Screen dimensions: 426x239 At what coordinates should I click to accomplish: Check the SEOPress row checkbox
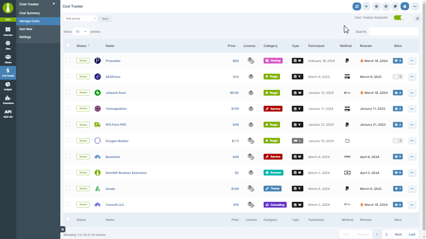tap(68, 77)
